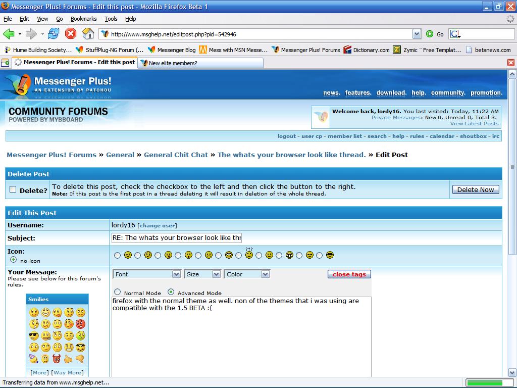Open the File menu
The image size is (517, 388).
(x=8, y=19)
